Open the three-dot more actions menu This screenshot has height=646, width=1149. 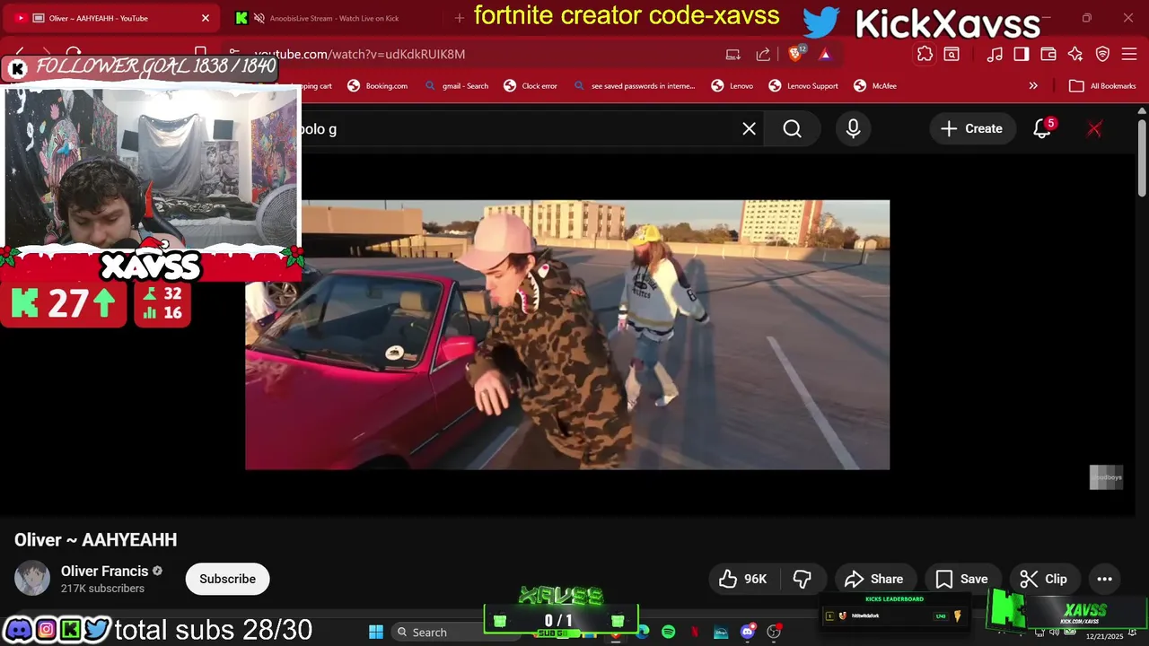(1104, 579)
